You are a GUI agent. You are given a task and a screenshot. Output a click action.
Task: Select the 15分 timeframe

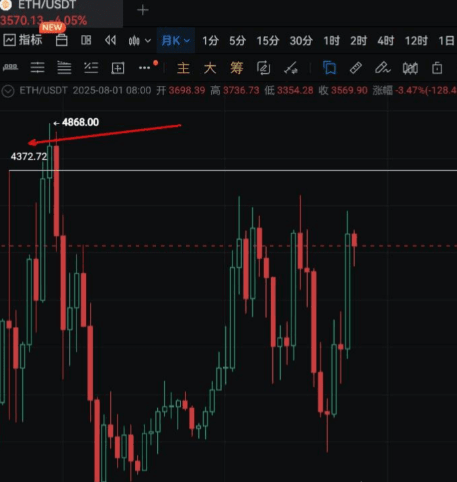pyautogui.click(x=267, y=40)
